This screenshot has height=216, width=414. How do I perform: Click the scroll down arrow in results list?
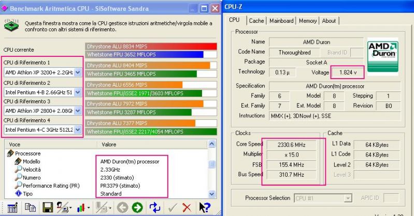click(212, 194)
